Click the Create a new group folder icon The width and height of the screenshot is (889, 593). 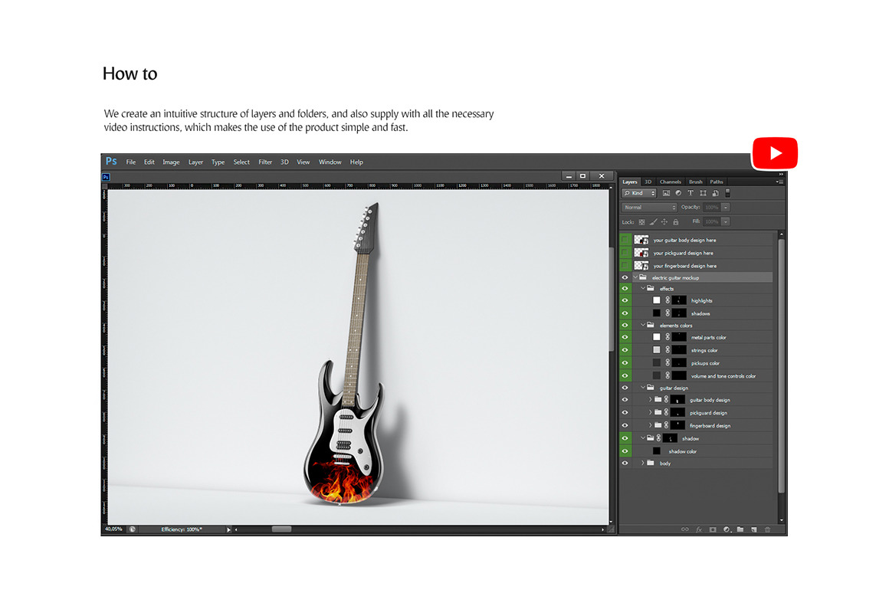click(740, 529)
